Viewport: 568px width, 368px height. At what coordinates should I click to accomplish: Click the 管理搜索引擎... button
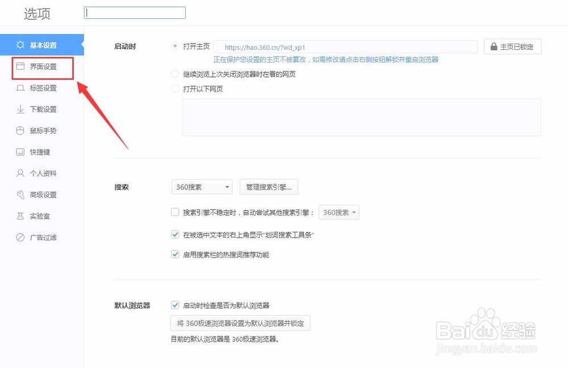tap(269, 187)
